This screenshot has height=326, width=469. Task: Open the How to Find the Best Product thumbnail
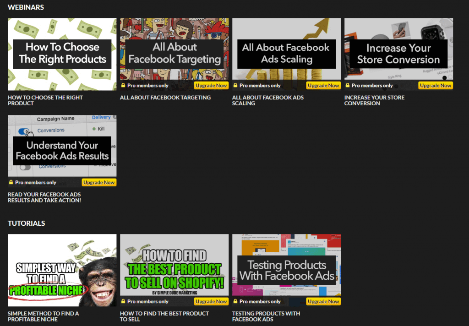(175, 270)
